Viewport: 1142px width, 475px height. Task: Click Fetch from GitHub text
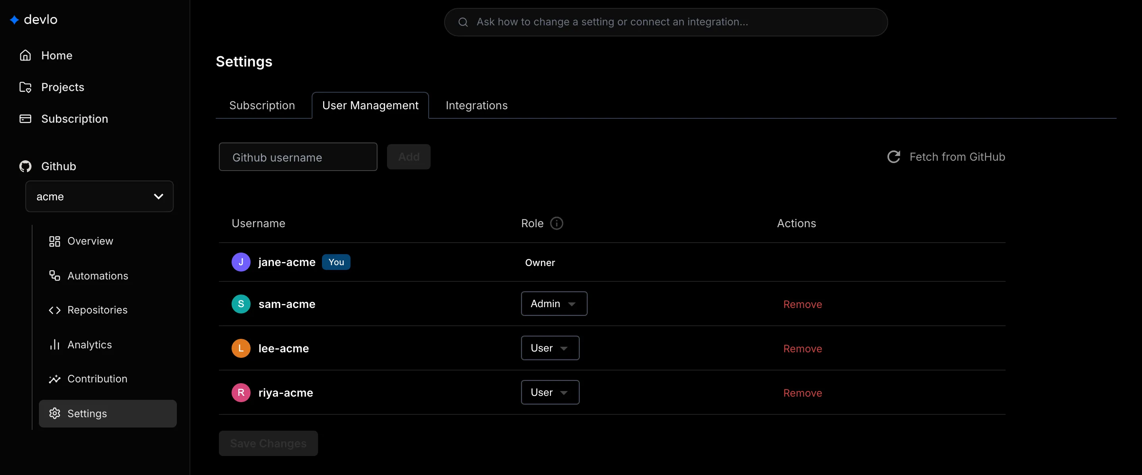[x=957, y=157]
